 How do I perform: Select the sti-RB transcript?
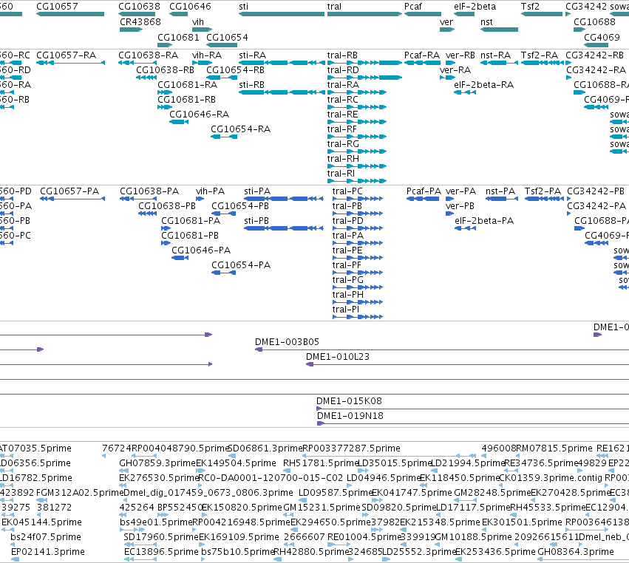tap(282, 92)
